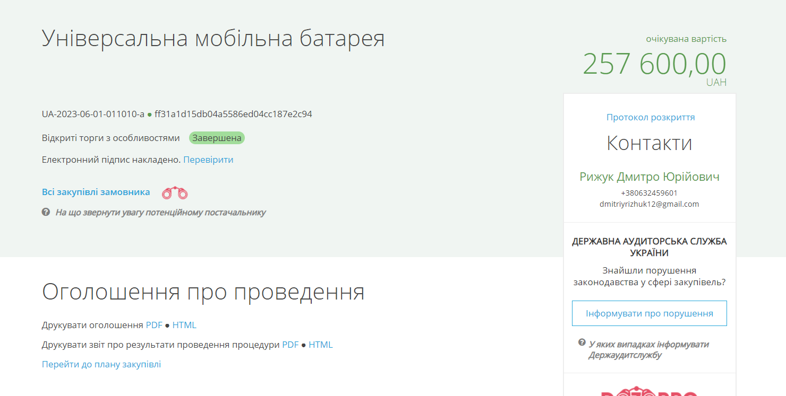The width and height of the screenshot is (786, 396).
Task: Select tender ID UA-2023-06-01-011010-a
Action: point(93,114)
